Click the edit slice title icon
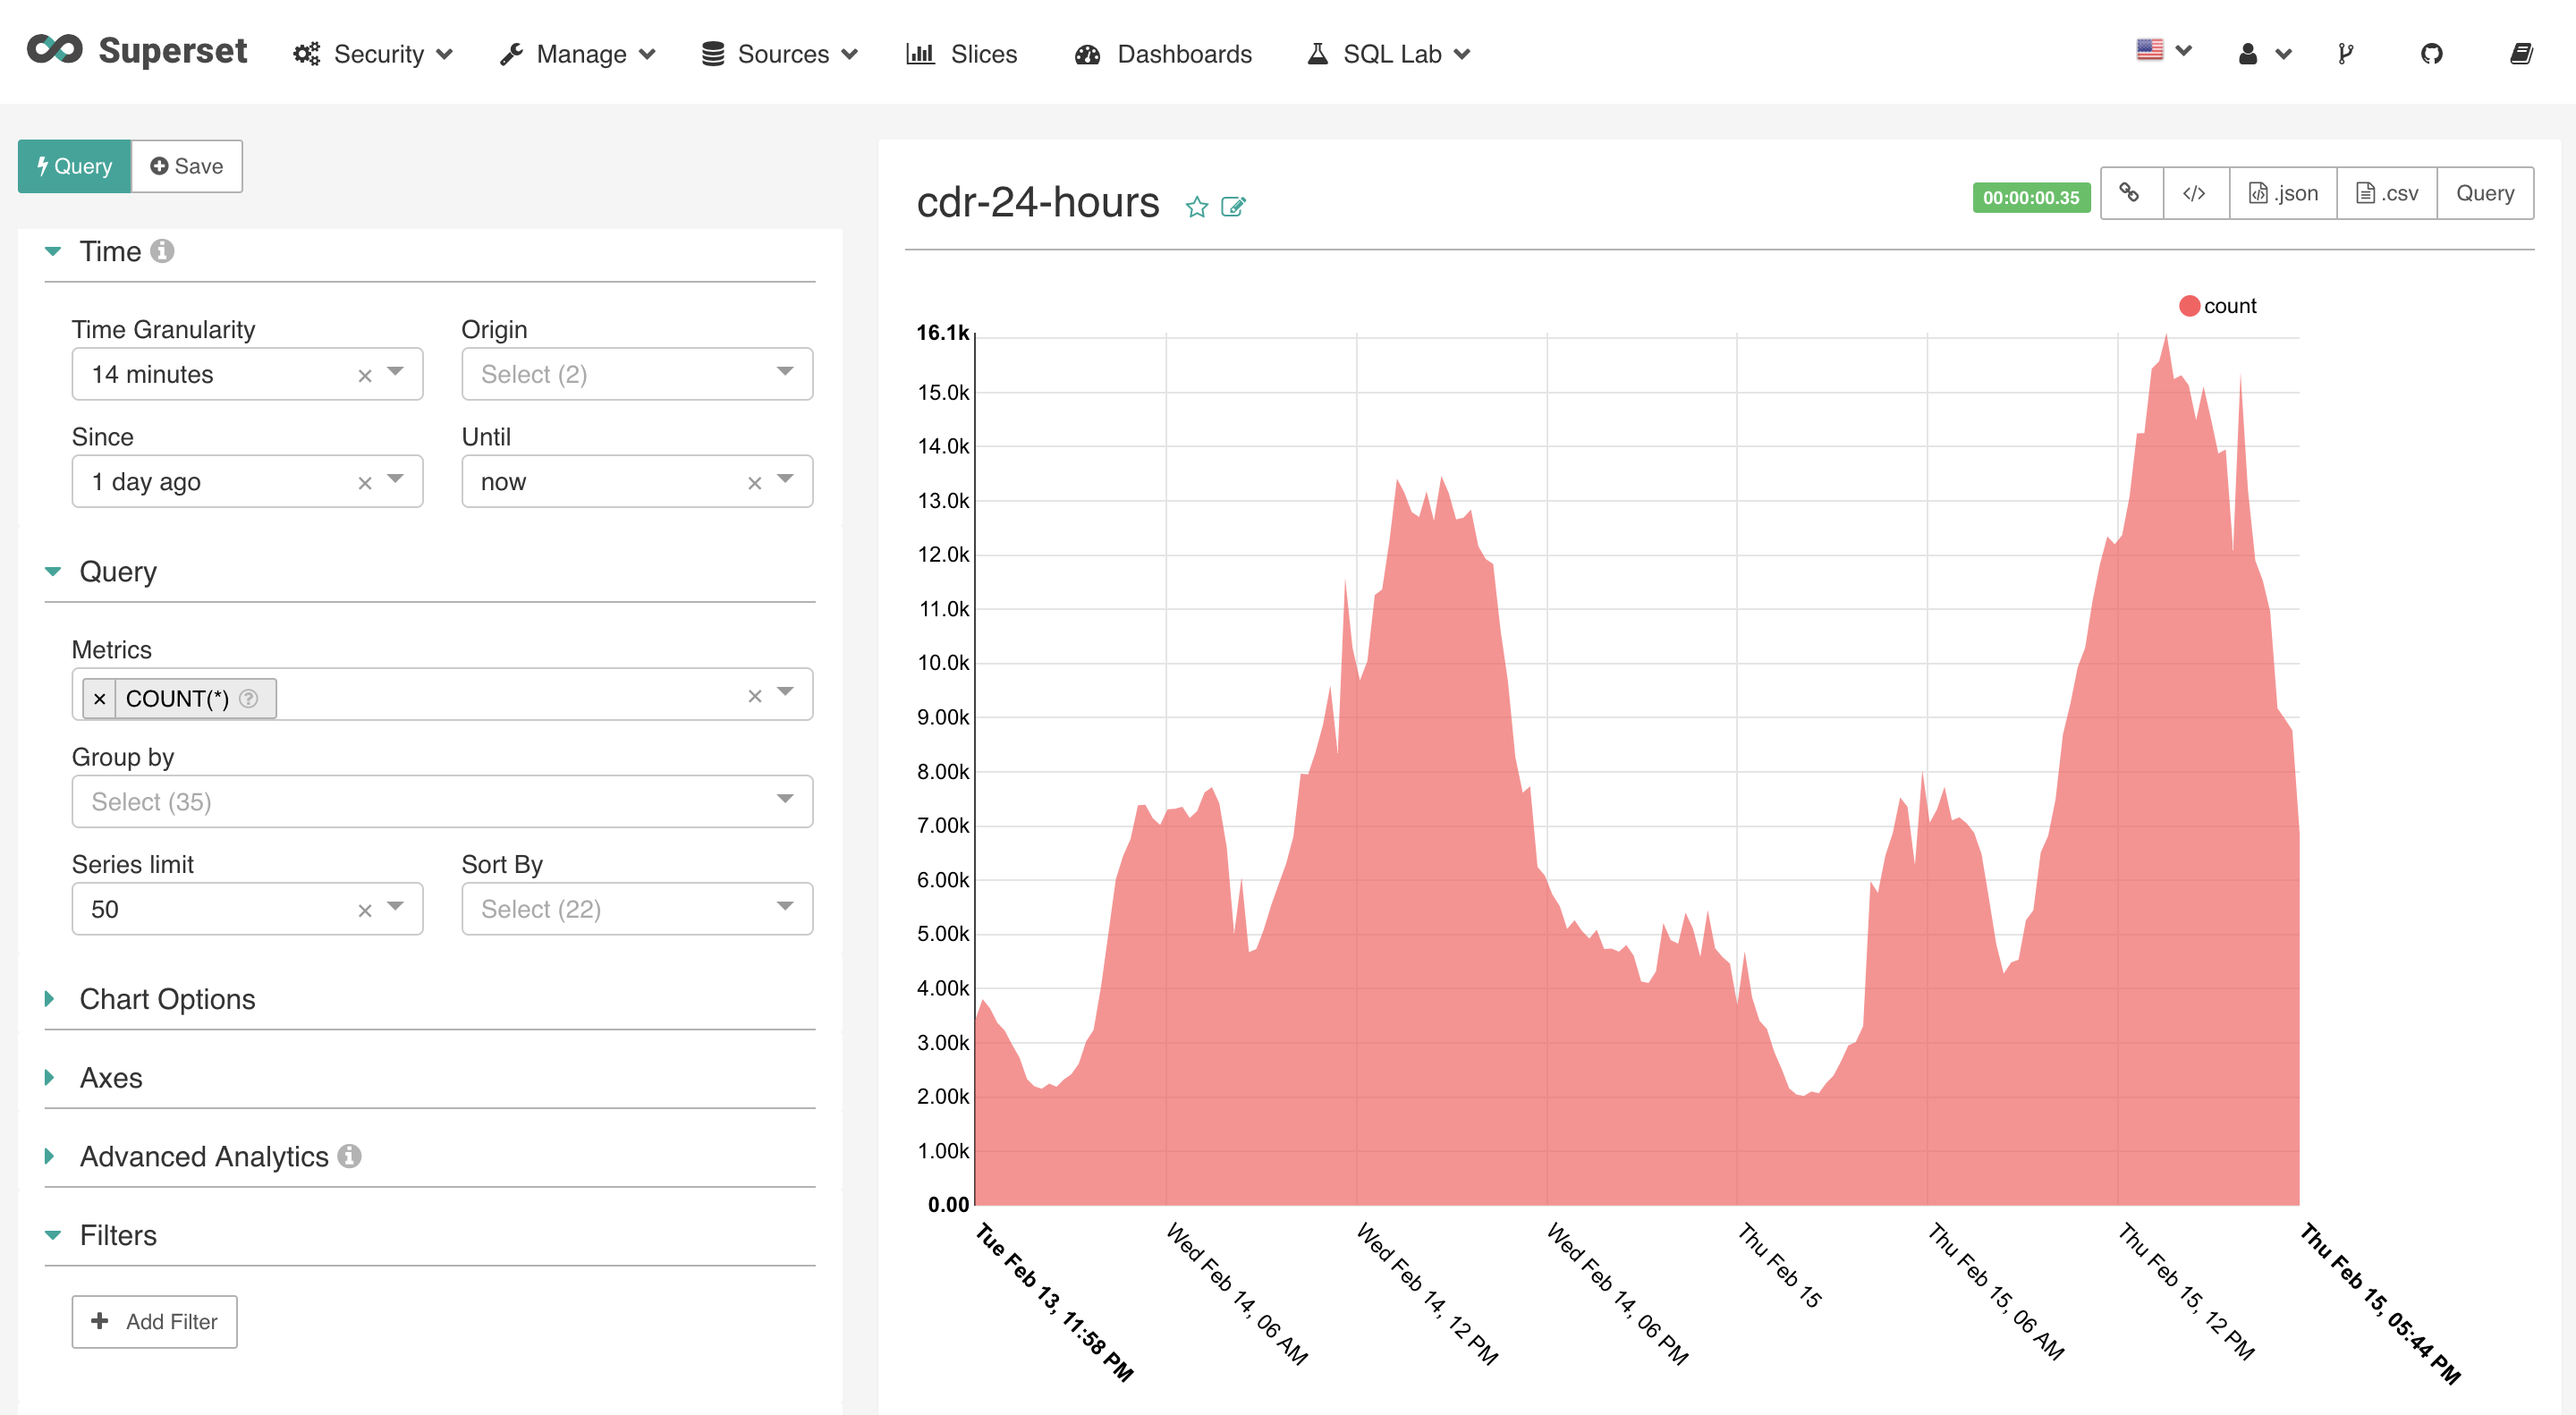2576x1415 pixels. point(1233,207)
